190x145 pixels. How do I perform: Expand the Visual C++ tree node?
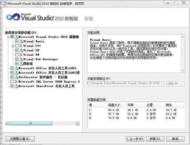pos(13,46)
